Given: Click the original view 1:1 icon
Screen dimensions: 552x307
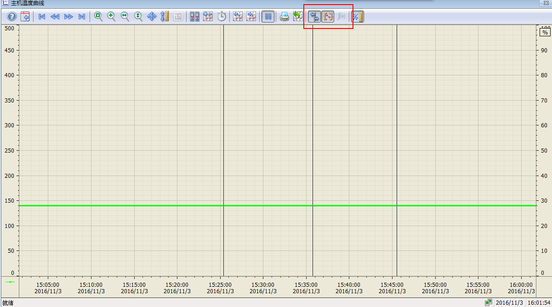Looking at the screenshot, I should (178, 17).
